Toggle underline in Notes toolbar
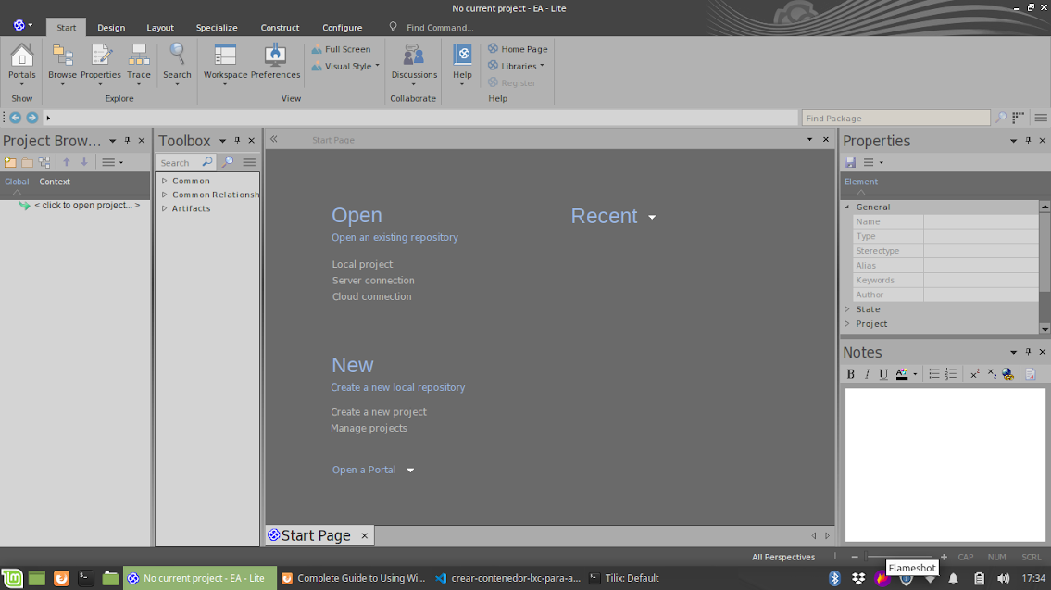Screen dimensions: 1051x590 tap(883, 374)
